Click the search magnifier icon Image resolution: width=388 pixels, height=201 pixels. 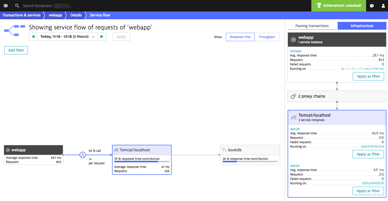[17, 6]
